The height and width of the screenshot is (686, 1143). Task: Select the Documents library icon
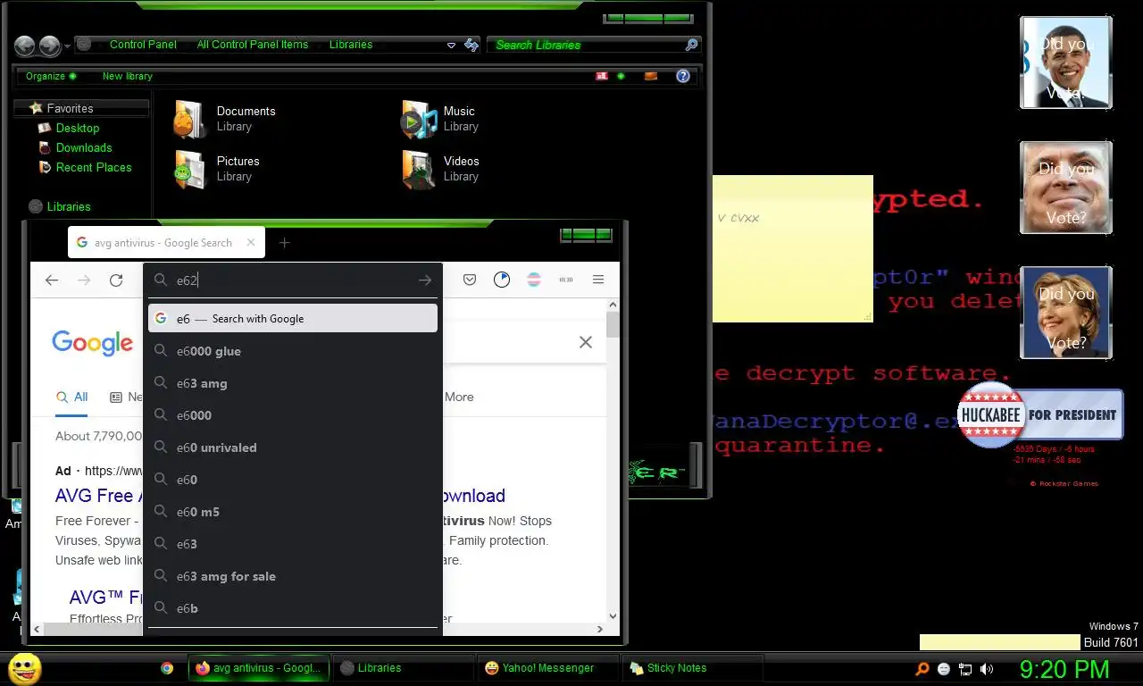(x=190, y=119)
